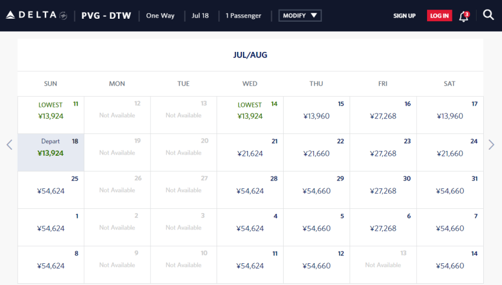Advance calendar with right arrow

tap(491, 145)
